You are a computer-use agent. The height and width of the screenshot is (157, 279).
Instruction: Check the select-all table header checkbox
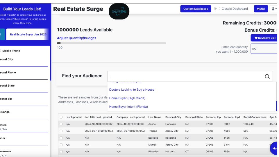[61, 117]
